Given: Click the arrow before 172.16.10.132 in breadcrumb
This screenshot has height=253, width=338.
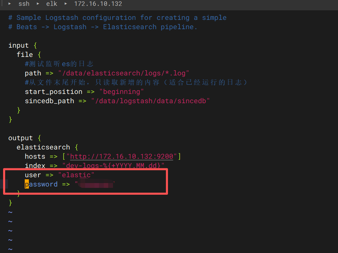Looking at the screenshot, I should click(66, 4).
